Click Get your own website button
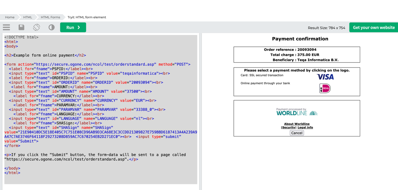The width and height of the screenshot is (398, 190). click(x=374, y=27)
